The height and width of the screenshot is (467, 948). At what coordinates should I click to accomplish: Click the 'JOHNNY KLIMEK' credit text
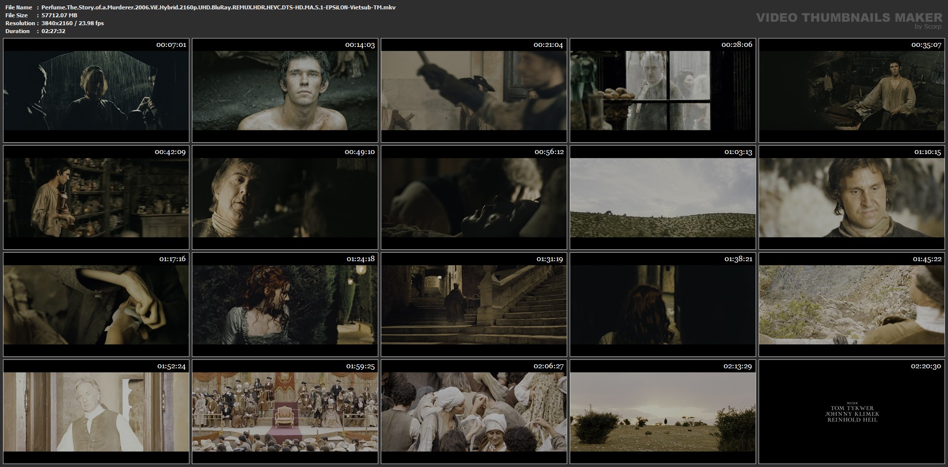pos(852,414)
